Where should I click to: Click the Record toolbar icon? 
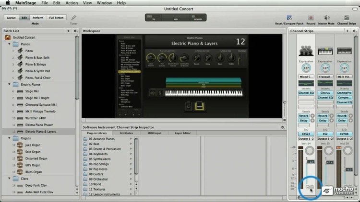(x=311, y=18)
